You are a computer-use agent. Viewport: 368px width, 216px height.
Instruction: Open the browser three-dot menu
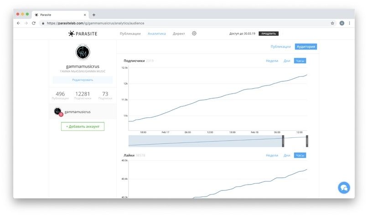tap(349, 23)
